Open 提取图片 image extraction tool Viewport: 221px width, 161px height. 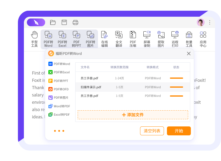(x=161, y=39)
